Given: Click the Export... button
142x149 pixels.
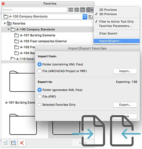Looking at the screenshot, I should tap(125, 105).
